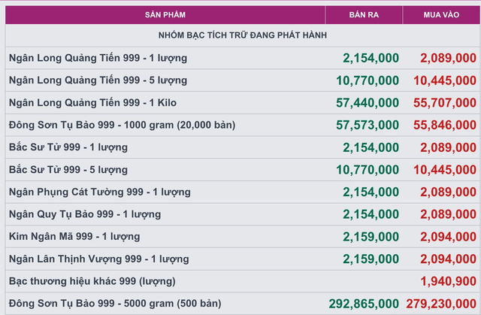Click the MUA VÀO column header

[441, 15]
